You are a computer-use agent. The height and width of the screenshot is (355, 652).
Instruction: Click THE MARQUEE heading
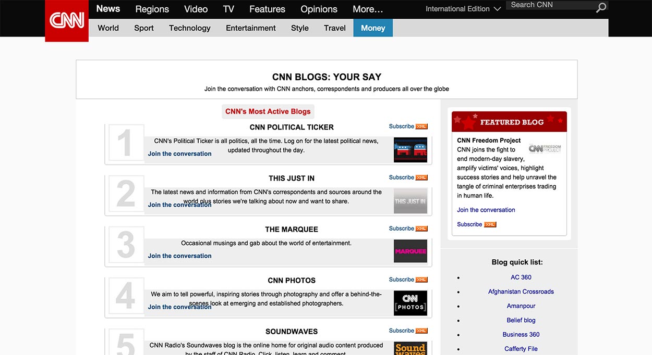pos(292,229)
